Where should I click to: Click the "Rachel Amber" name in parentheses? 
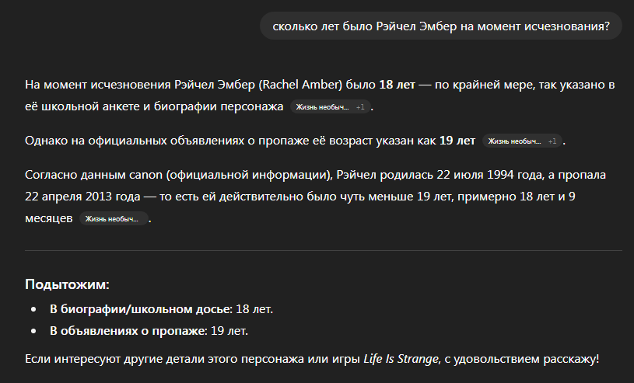[300, 85]
